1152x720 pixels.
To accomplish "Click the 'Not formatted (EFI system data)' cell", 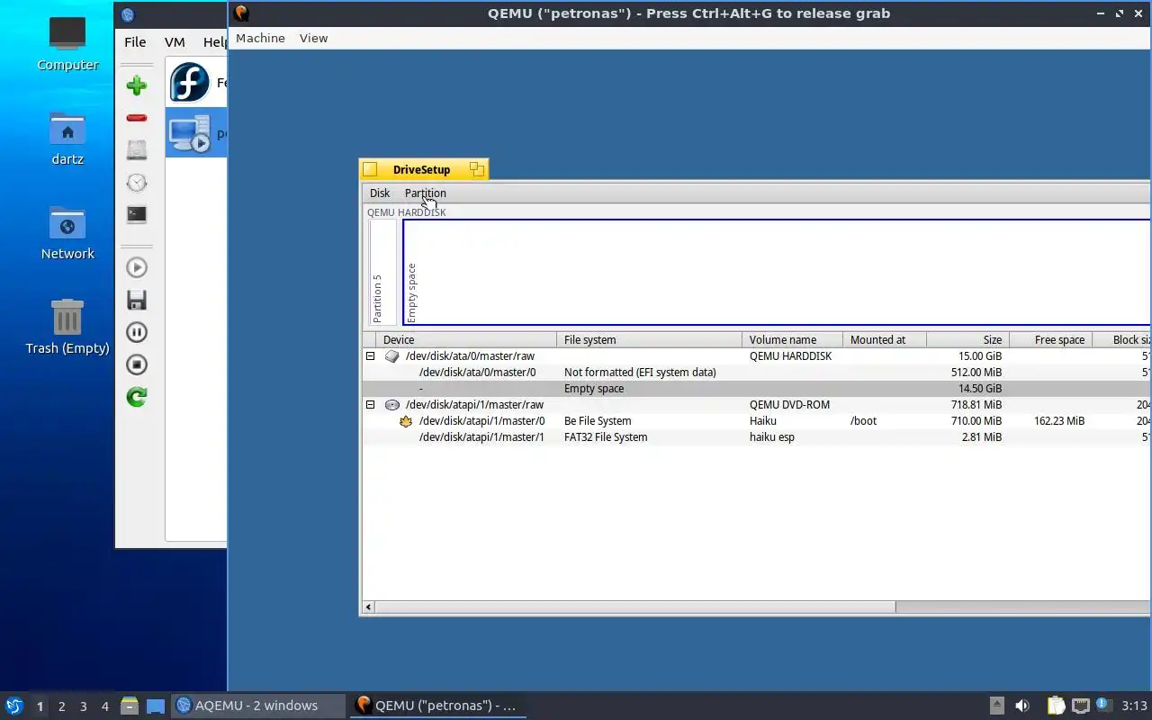I will pos(640,372).
